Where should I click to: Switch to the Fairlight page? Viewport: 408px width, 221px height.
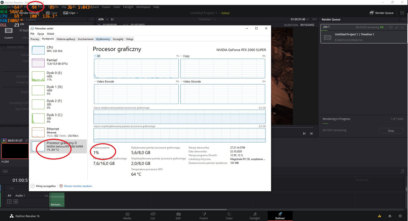click(x=255, y=216)
